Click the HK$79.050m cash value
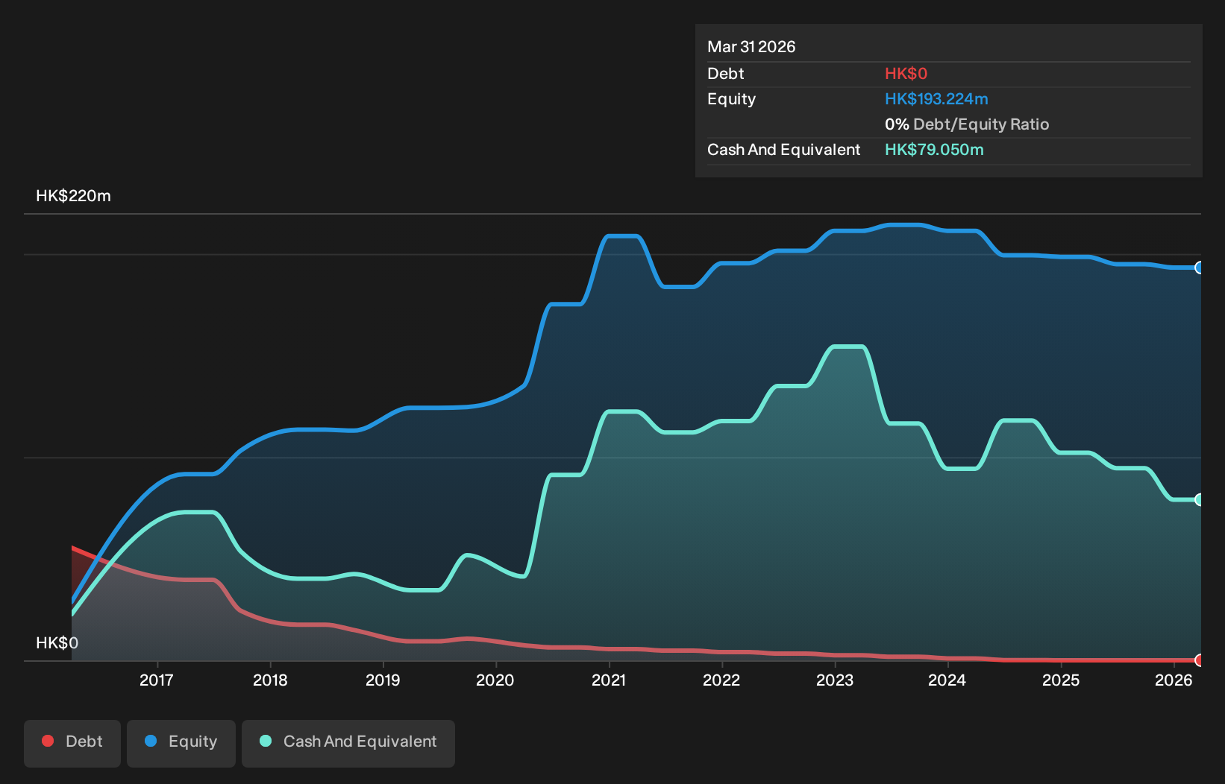This screenshot has width=1225, height=784. (934, 150)
